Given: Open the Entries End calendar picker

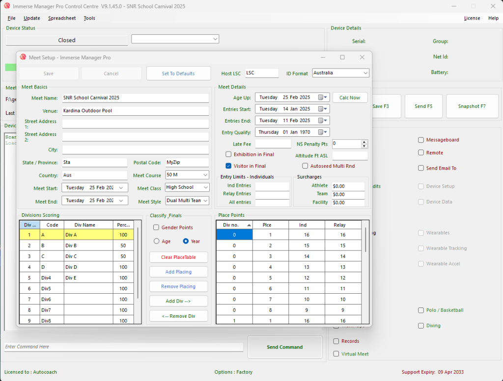Looking at the screenshot, I should [x=322, y=121].
